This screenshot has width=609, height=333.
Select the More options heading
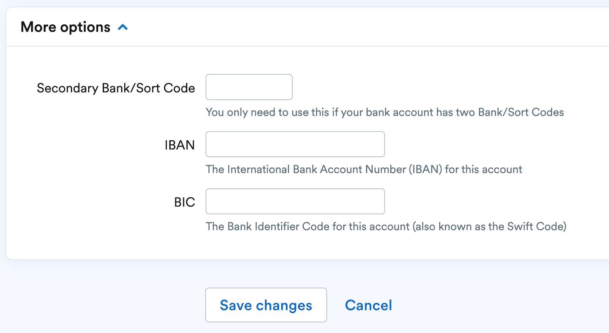(65, 27)
